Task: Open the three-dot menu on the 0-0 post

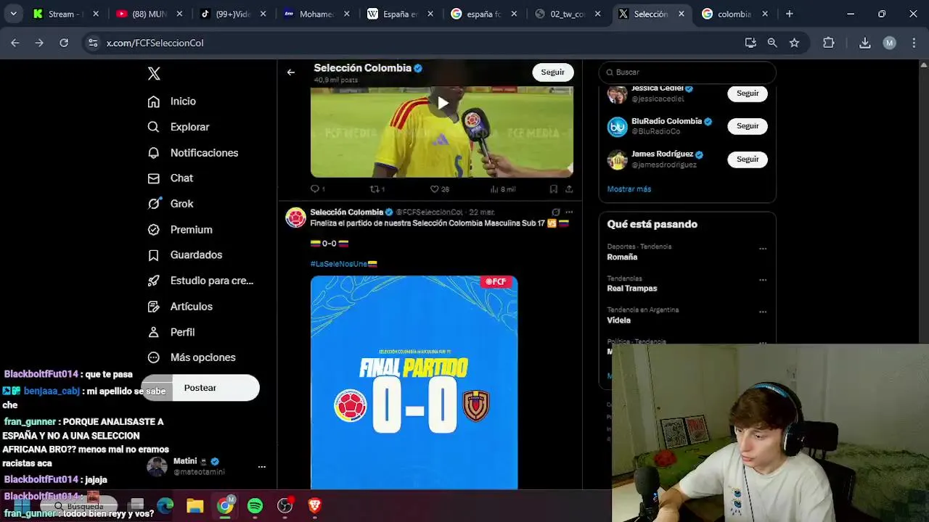Action: coord(569,212)
